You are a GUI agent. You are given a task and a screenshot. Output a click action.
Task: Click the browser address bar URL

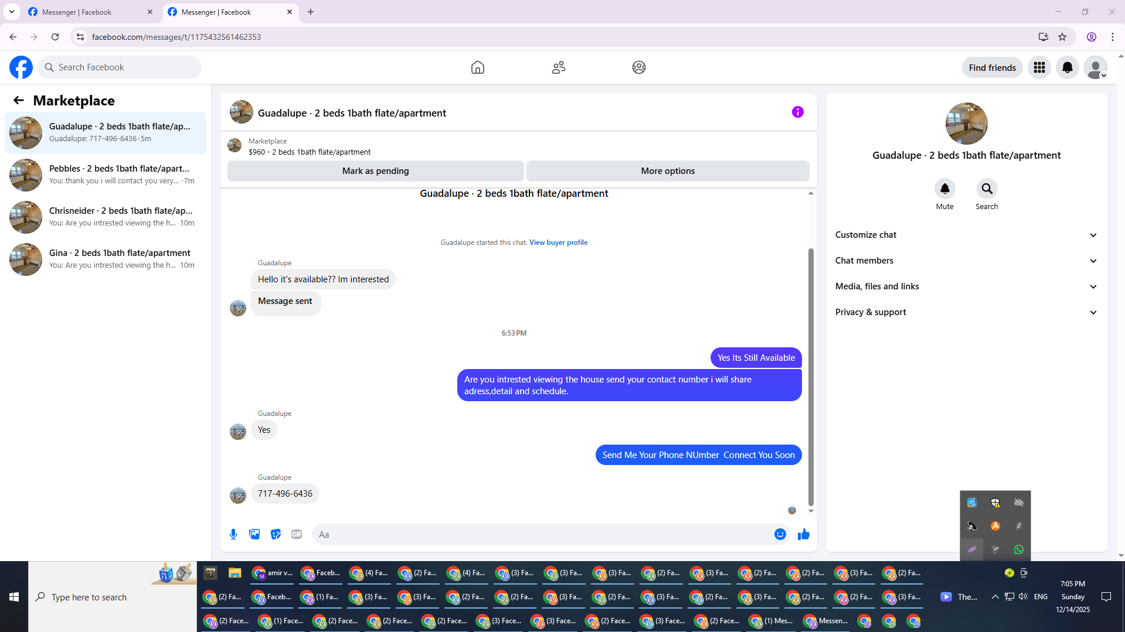pos(176,37)
